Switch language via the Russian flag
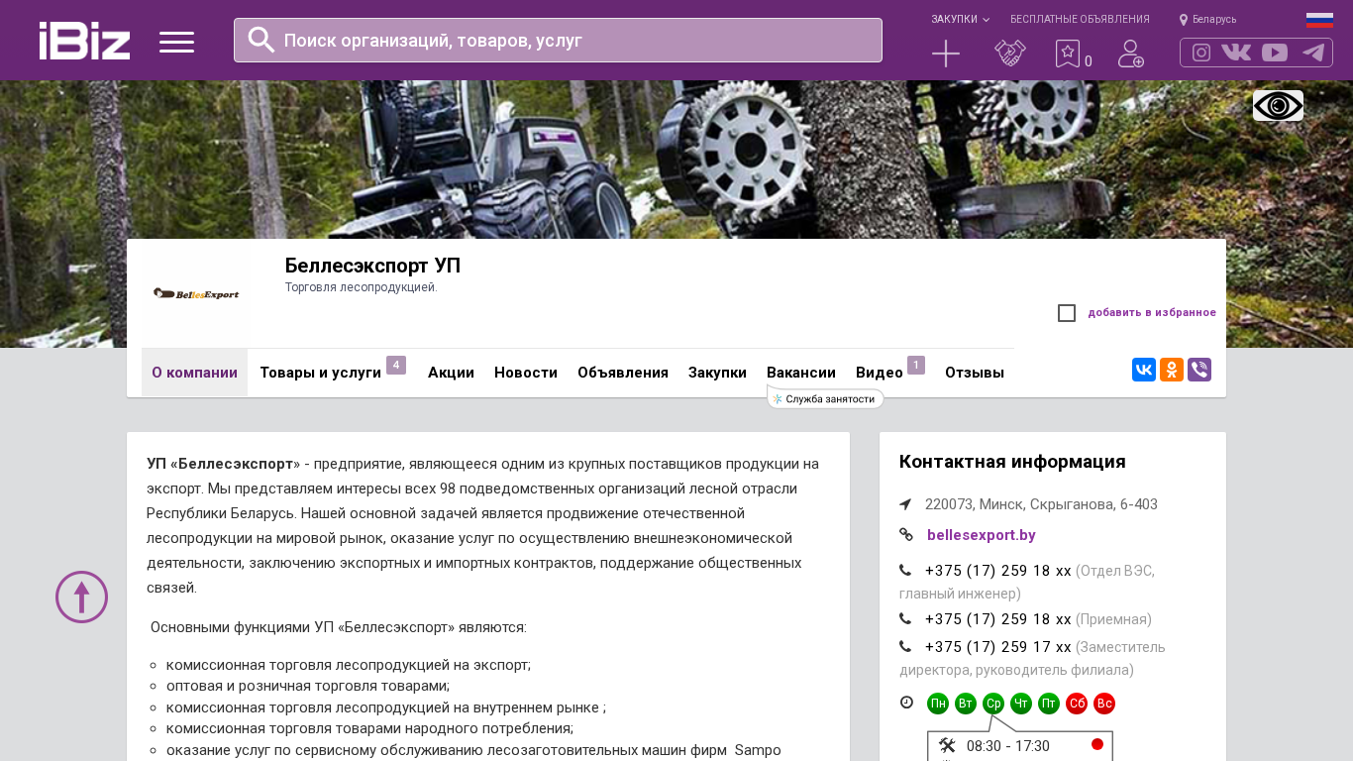The height and width of the screenshot is (761, 1353). point(1319,20)
